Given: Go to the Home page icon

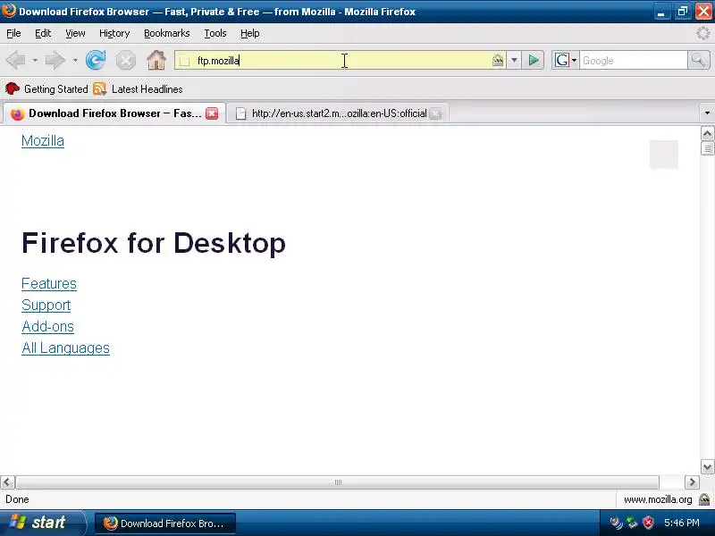Looking at the screenshot, I should click(x=156, y=60).
